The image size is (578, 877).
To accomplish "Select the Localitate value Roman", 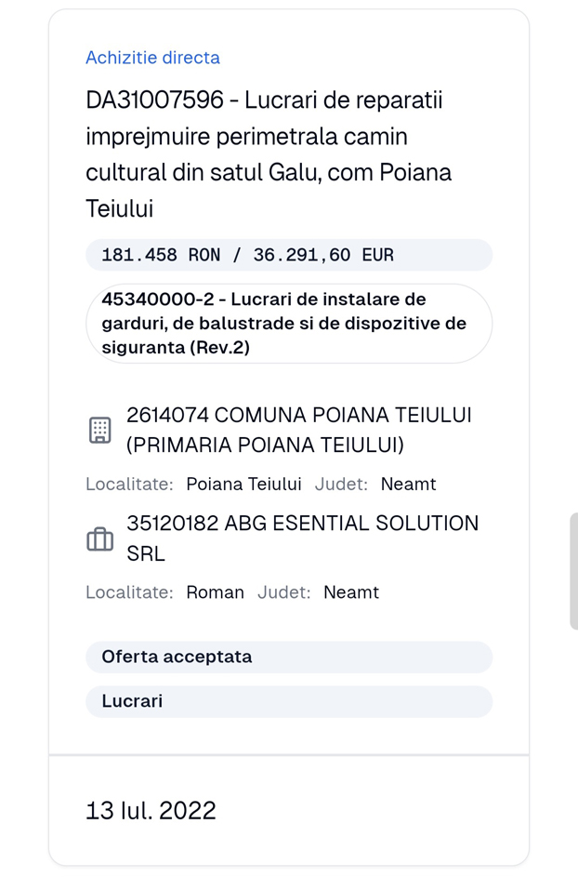I will [x=216, y=592].
